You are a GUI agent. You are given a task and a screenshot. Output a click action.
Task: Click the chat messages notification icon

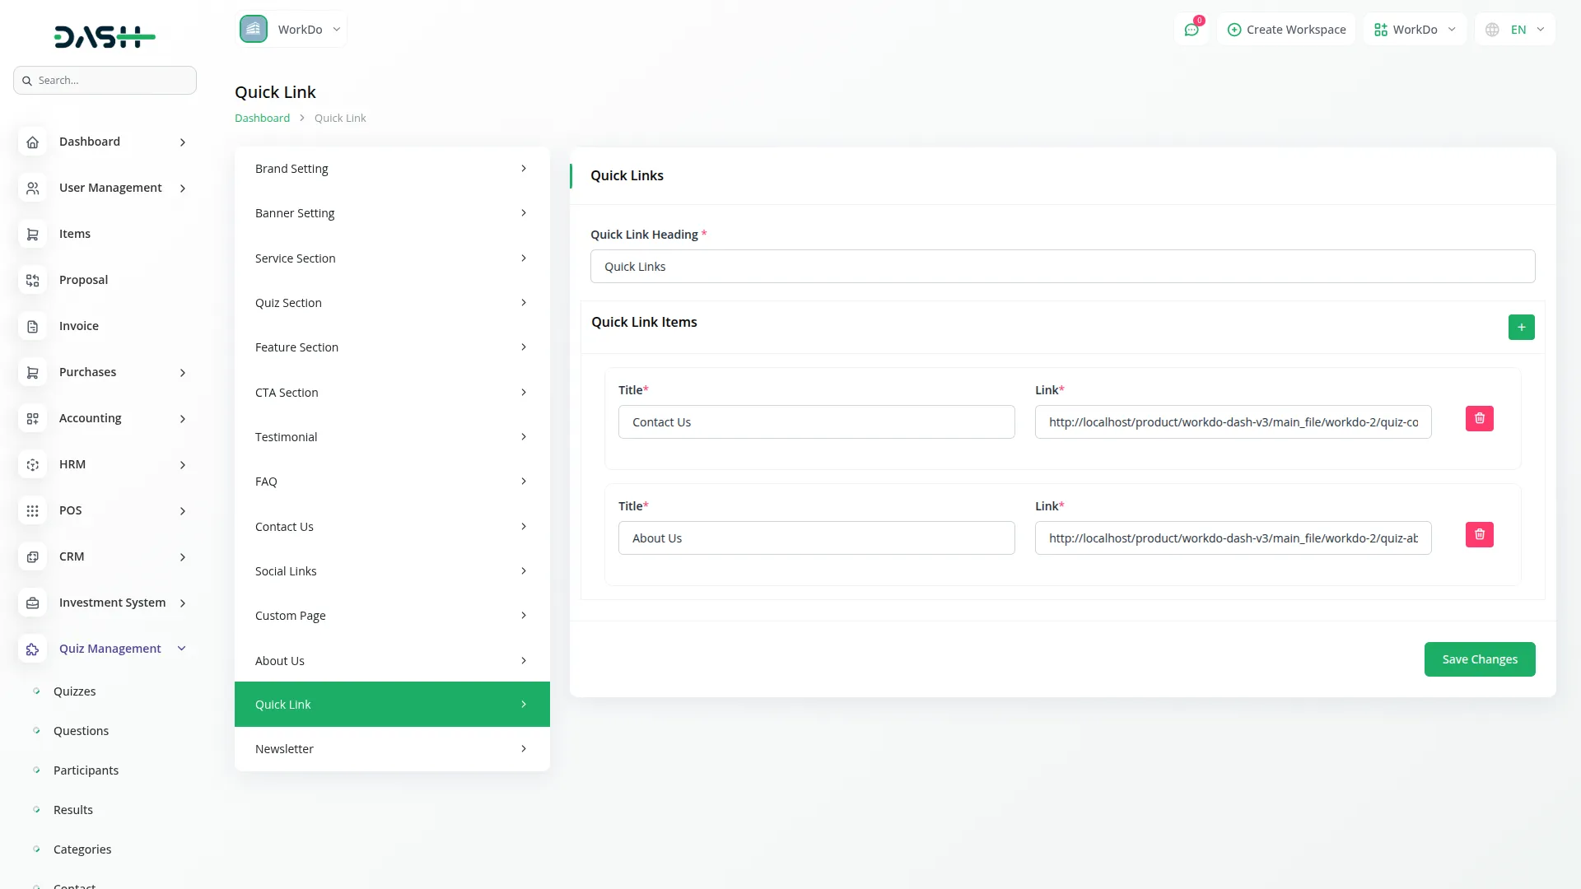point(1192,30)
